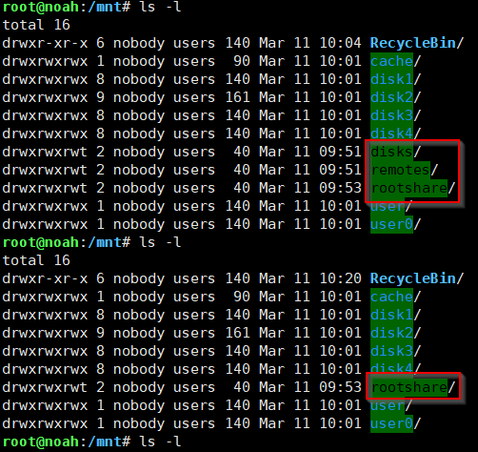Click the 10:20 timestamp

340,278
